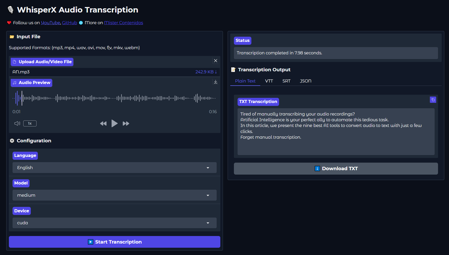Switch to the SRT tab

(x=286, y=81)
